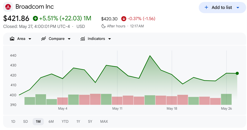The image size is (247, 130).
Task: Click the 400 price axis label
Action: [13, 95]
